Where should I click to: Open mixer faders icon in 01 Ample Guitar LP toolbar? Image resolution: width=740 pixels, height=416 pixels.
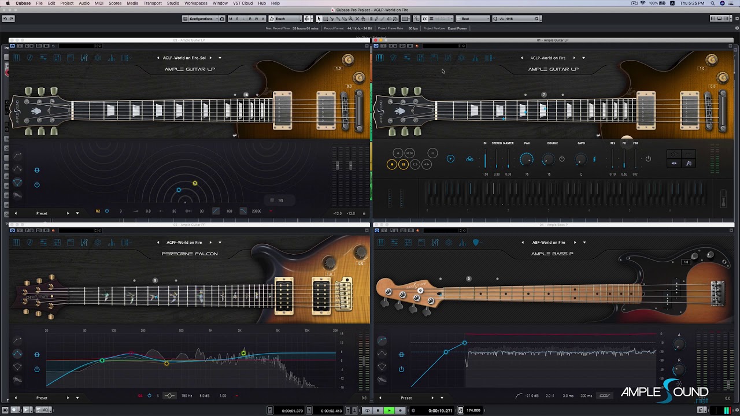(448, 58)
